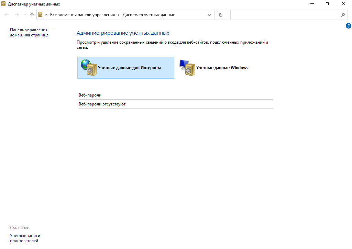Click the magnifier search icon
This screenshot has width=352, height=249.
342,15
